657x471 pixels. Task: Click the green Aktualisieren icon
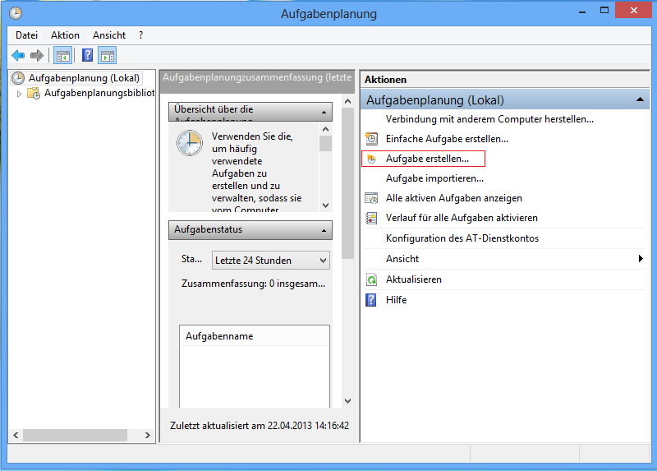pos(371,279)
